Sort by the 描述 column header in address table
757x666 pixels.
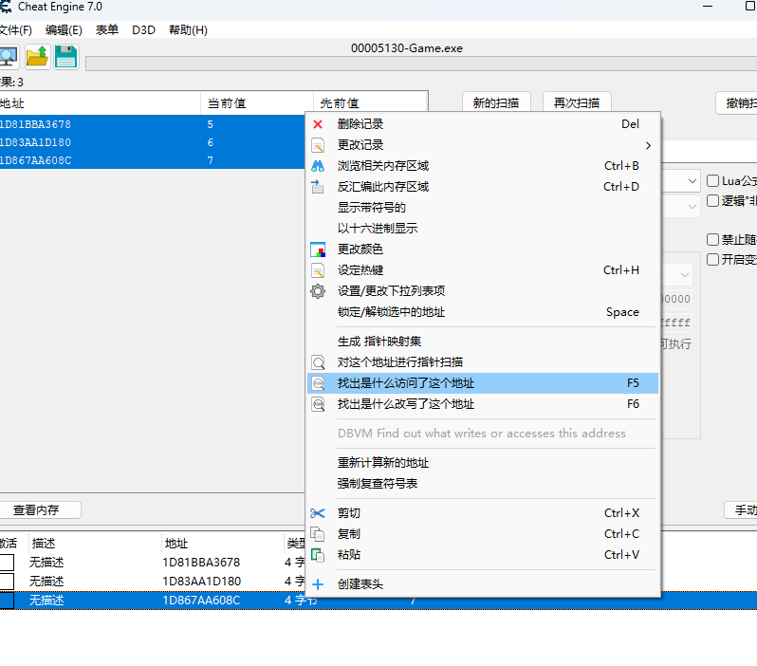point(95,544)
